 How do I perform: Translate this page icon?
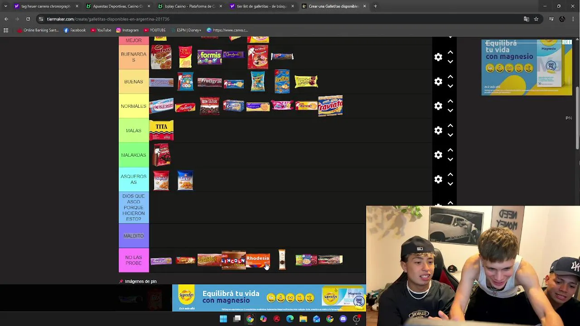(526, 19)
